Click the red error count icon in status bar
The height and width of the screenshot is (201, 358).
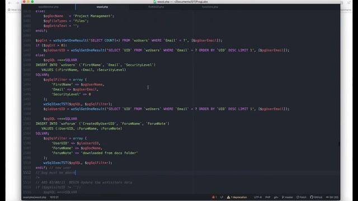tap(214, 197)
